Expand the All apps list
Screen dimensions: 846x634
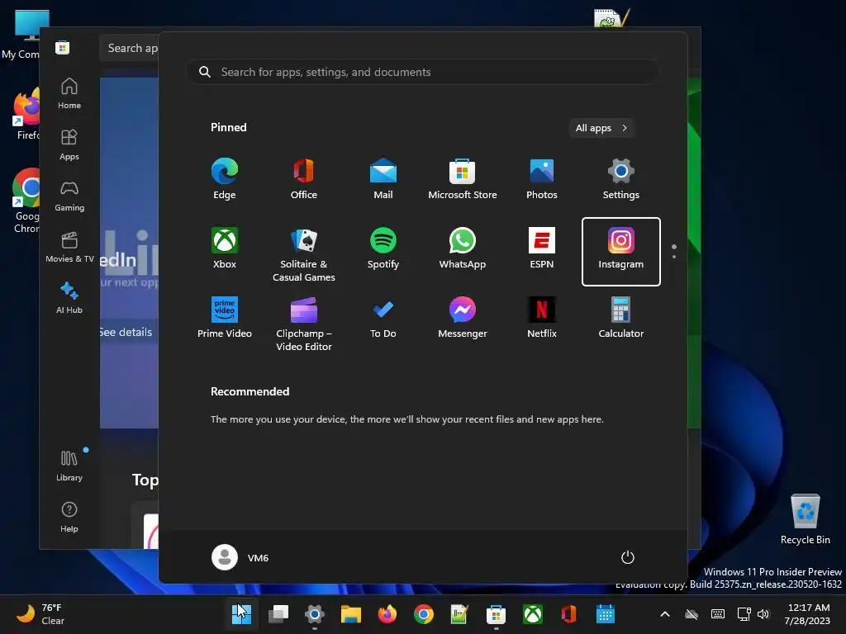coord(601,128)
